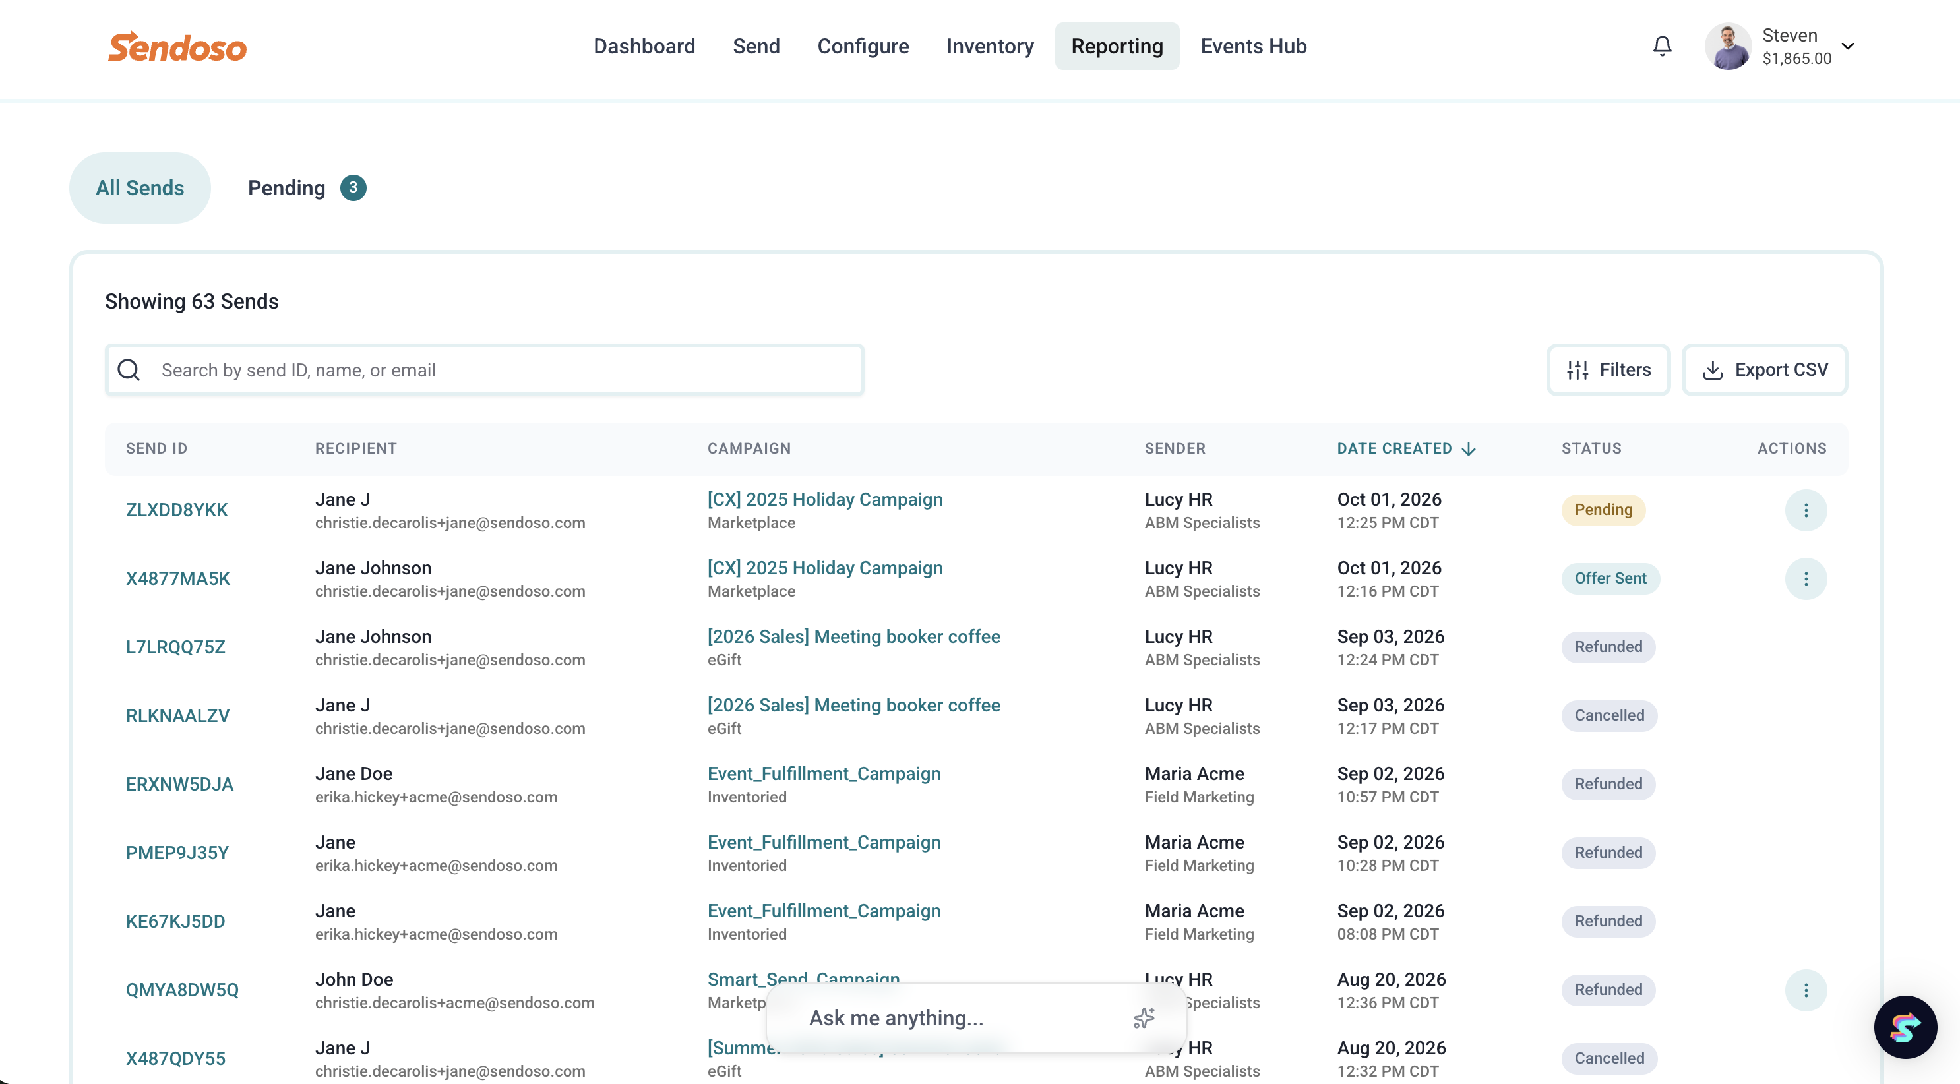
Task: Click the Offer Sent status badge
Action: click(1610, 578)
